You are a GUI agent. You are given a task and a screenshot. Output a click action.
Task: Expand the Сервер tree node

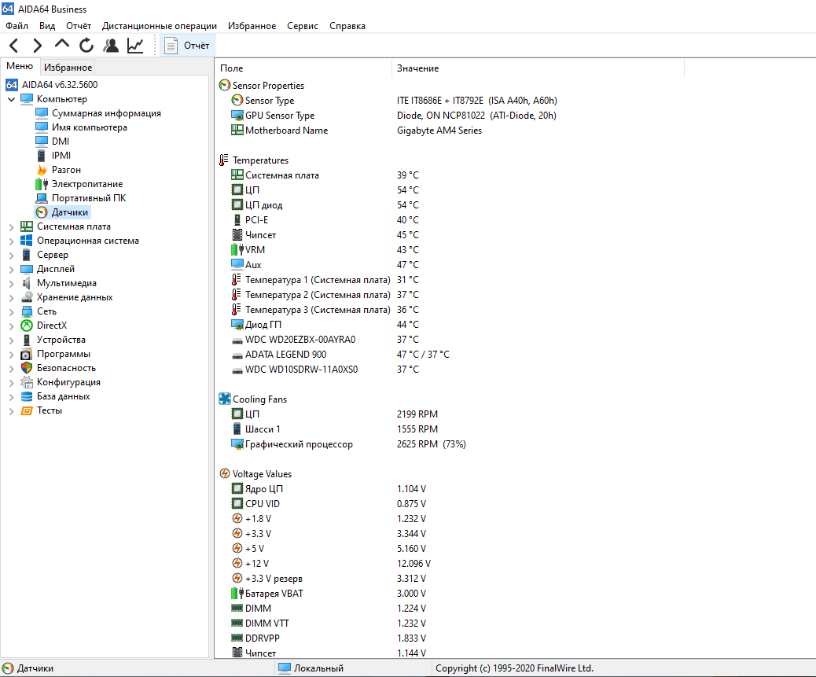[12, 255]
